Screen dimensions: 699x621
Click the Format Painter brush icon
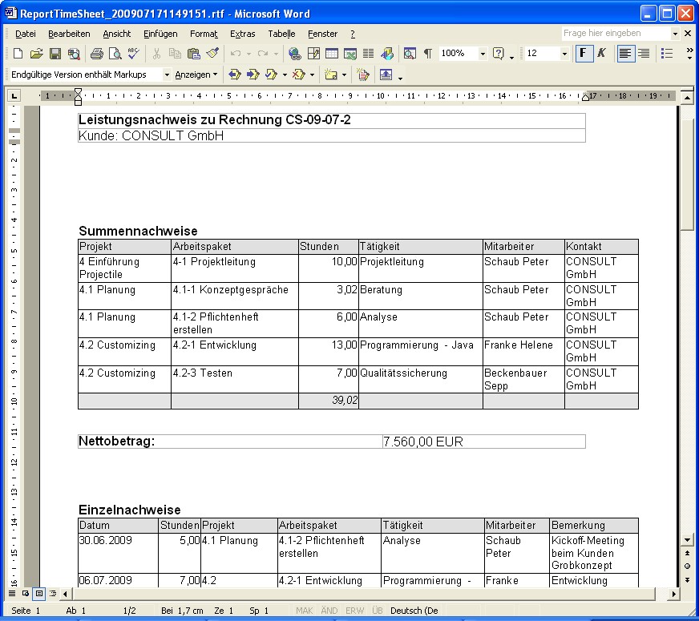tap(212, 54)
